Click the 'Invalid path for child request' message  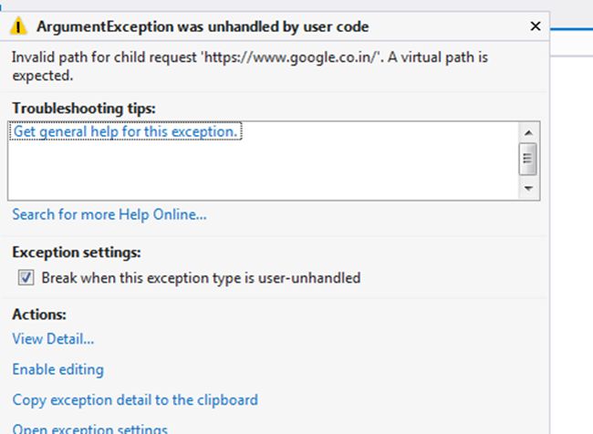click(x=137, y=57)
